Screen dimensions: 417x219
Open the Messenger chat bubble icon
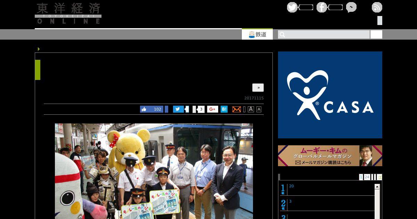(351, 7)
